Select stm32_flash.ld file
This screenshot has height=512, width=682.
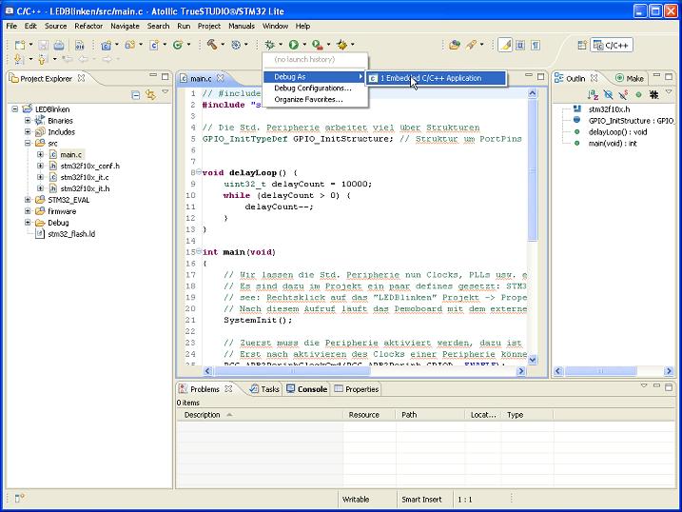point(71,233)
